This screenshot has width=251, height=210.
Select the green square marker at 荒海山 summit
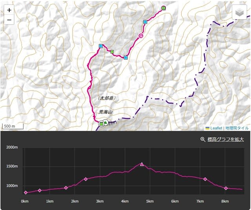[102, 124]
